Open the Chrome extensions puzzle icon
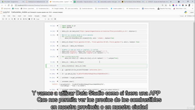The width and height of the screenshot is (195, 110). point(186,5)
